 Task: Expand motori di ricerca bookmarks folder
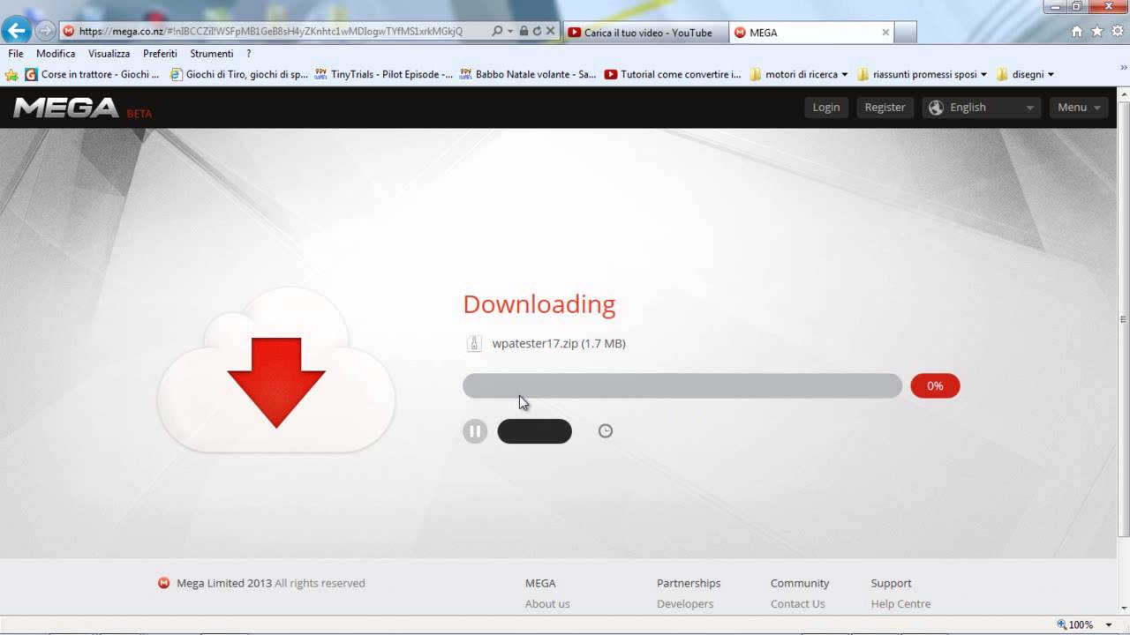799,75
